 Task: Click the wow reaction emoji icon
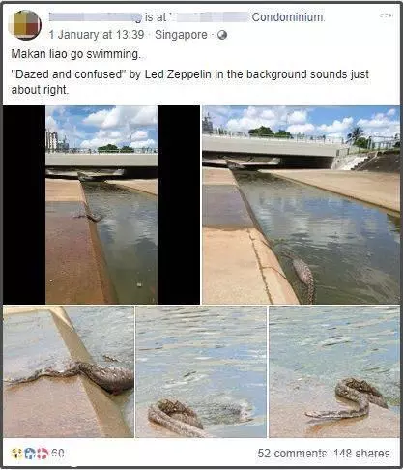[x=16, y=454]
